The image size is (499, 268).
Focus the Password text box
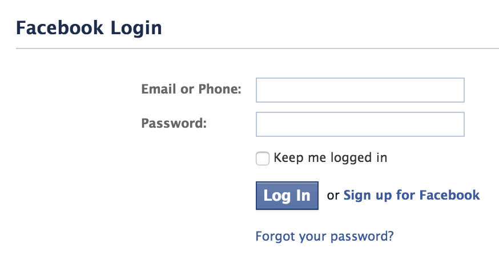click(x=360, y=124)
